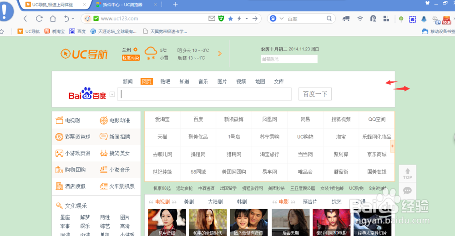Click the green shield security icon
This screenshot has height=236, width=455.
[x=221, y=19]
